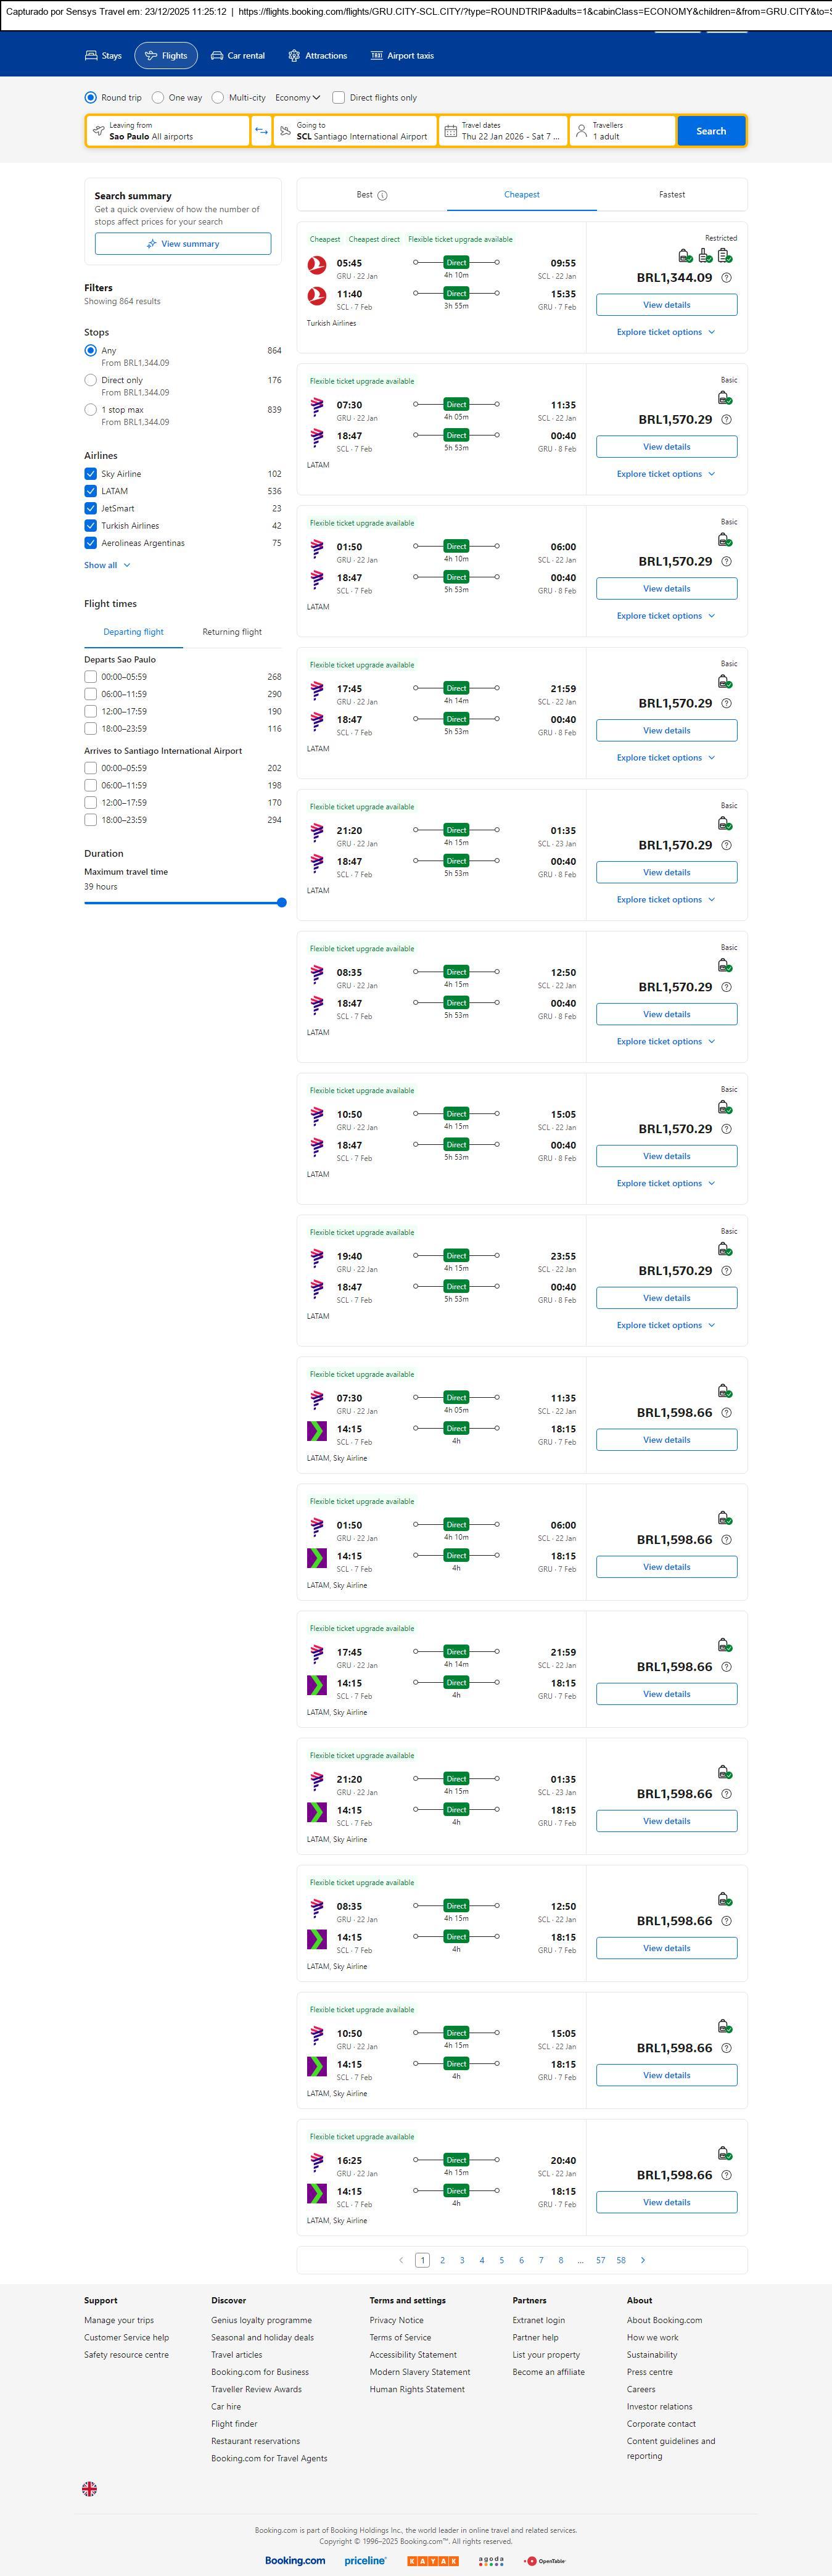This screenshot has height=2576, width=832.
Task: Open the Returning flight times tab
Action: pyautogui.click(x=232, y=632)
